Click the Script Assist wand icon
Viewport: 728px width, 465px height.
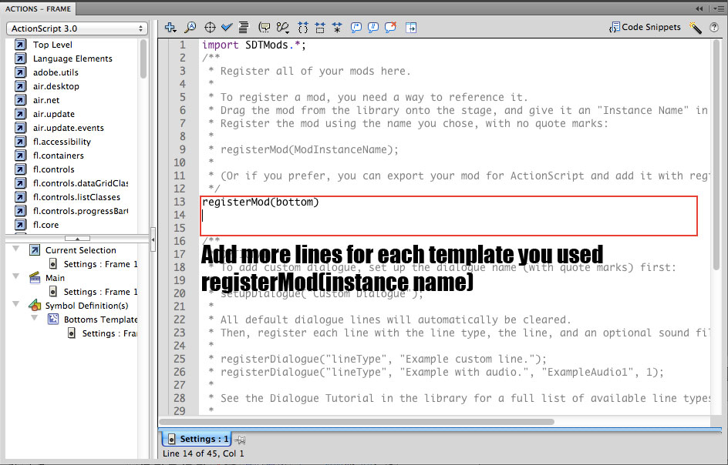click(x=696, y=28)
